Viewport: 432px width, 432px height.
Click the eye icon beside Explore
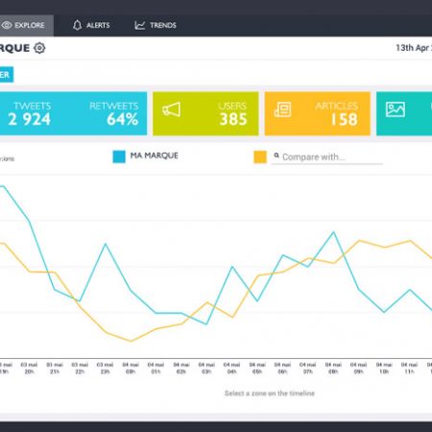coord(7,25)
